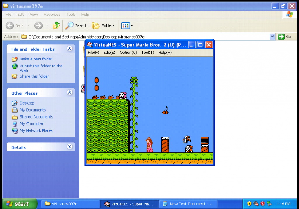The height and width of the screenshot is (209, 299).
Task: Open Shared Documents link
Action: coord(36,117)
